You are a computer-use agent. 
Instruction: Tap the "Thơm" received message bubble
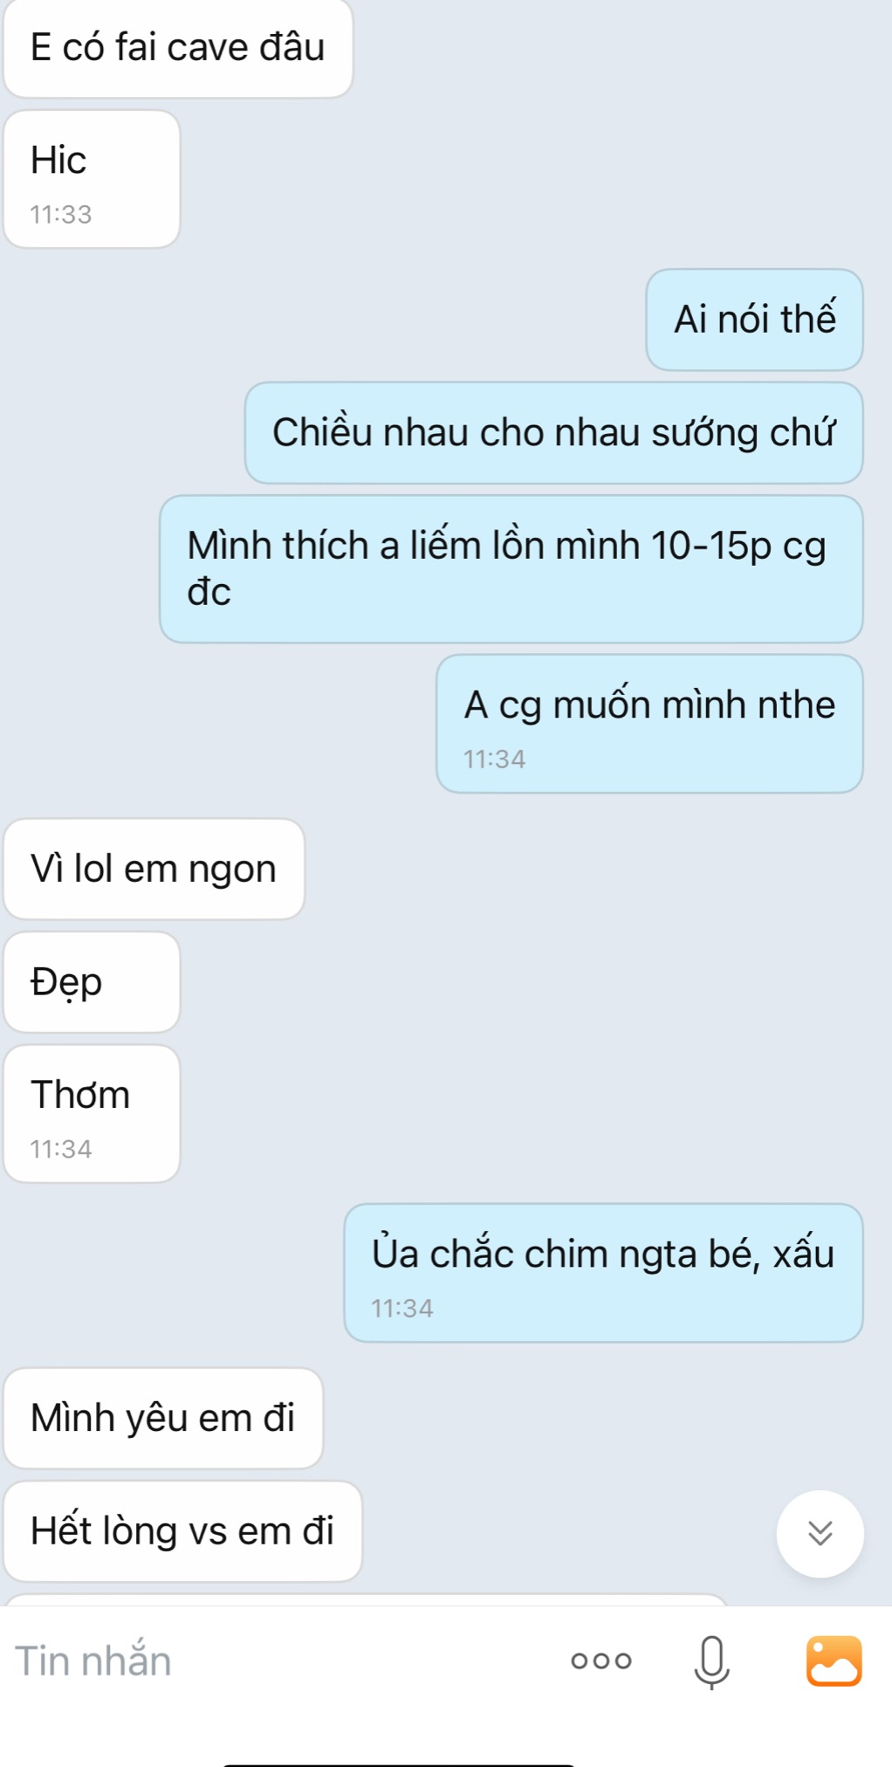[92, 1114]
